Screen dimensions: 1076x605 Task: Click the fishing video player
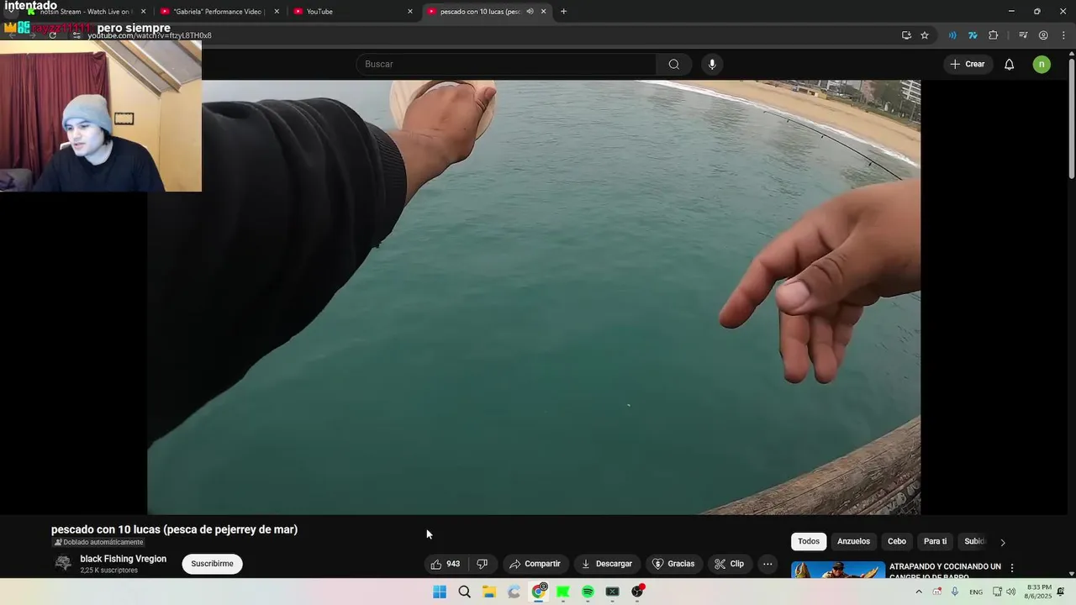tap(534, 297)
